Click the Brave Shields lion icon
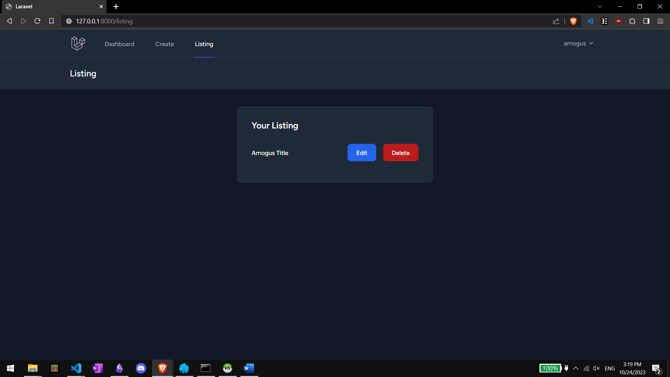Screen dimensions: 670x377 pos(573,21)
